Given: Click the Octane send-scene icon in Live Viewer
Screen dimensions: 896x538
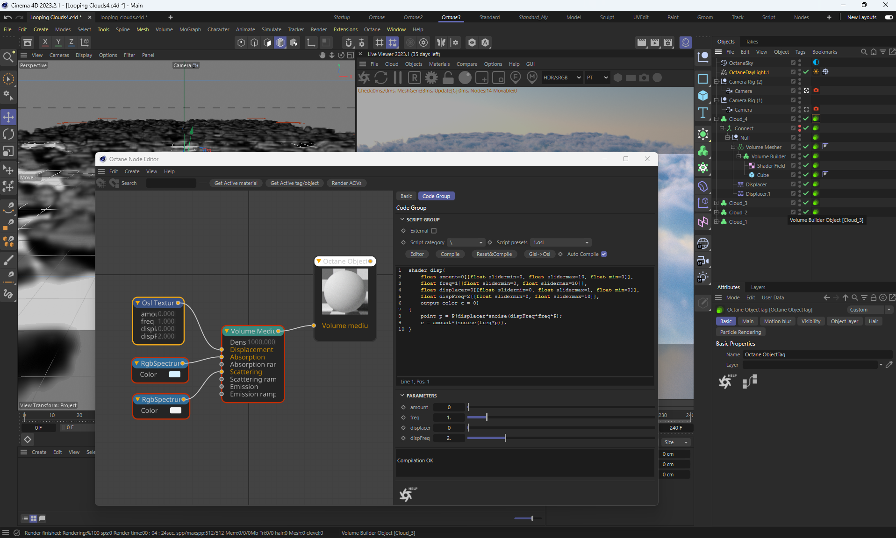Looking at the screenshot, I should [x=365, y=78].
